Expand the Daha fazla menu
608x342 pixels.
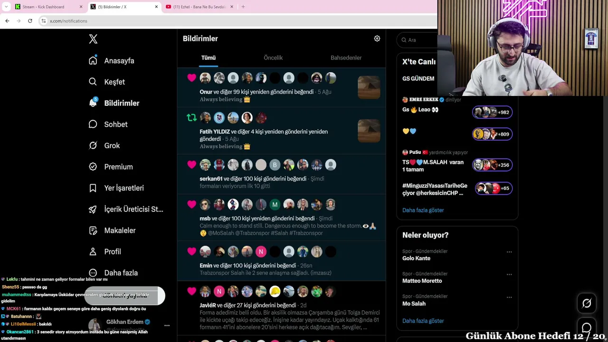113,273
